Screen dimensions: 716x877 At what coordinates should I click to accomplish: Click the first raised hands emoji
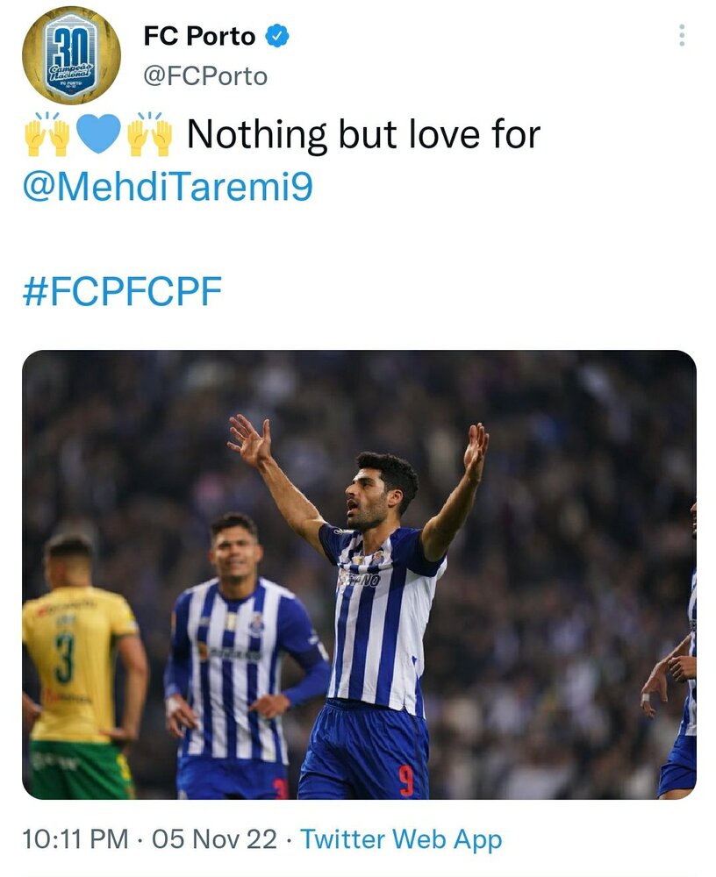click(47, 133)
